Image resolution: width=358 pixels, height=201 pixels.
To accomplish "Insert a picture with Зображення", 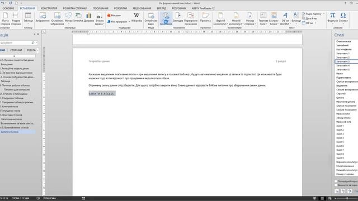I will point(43,17).
